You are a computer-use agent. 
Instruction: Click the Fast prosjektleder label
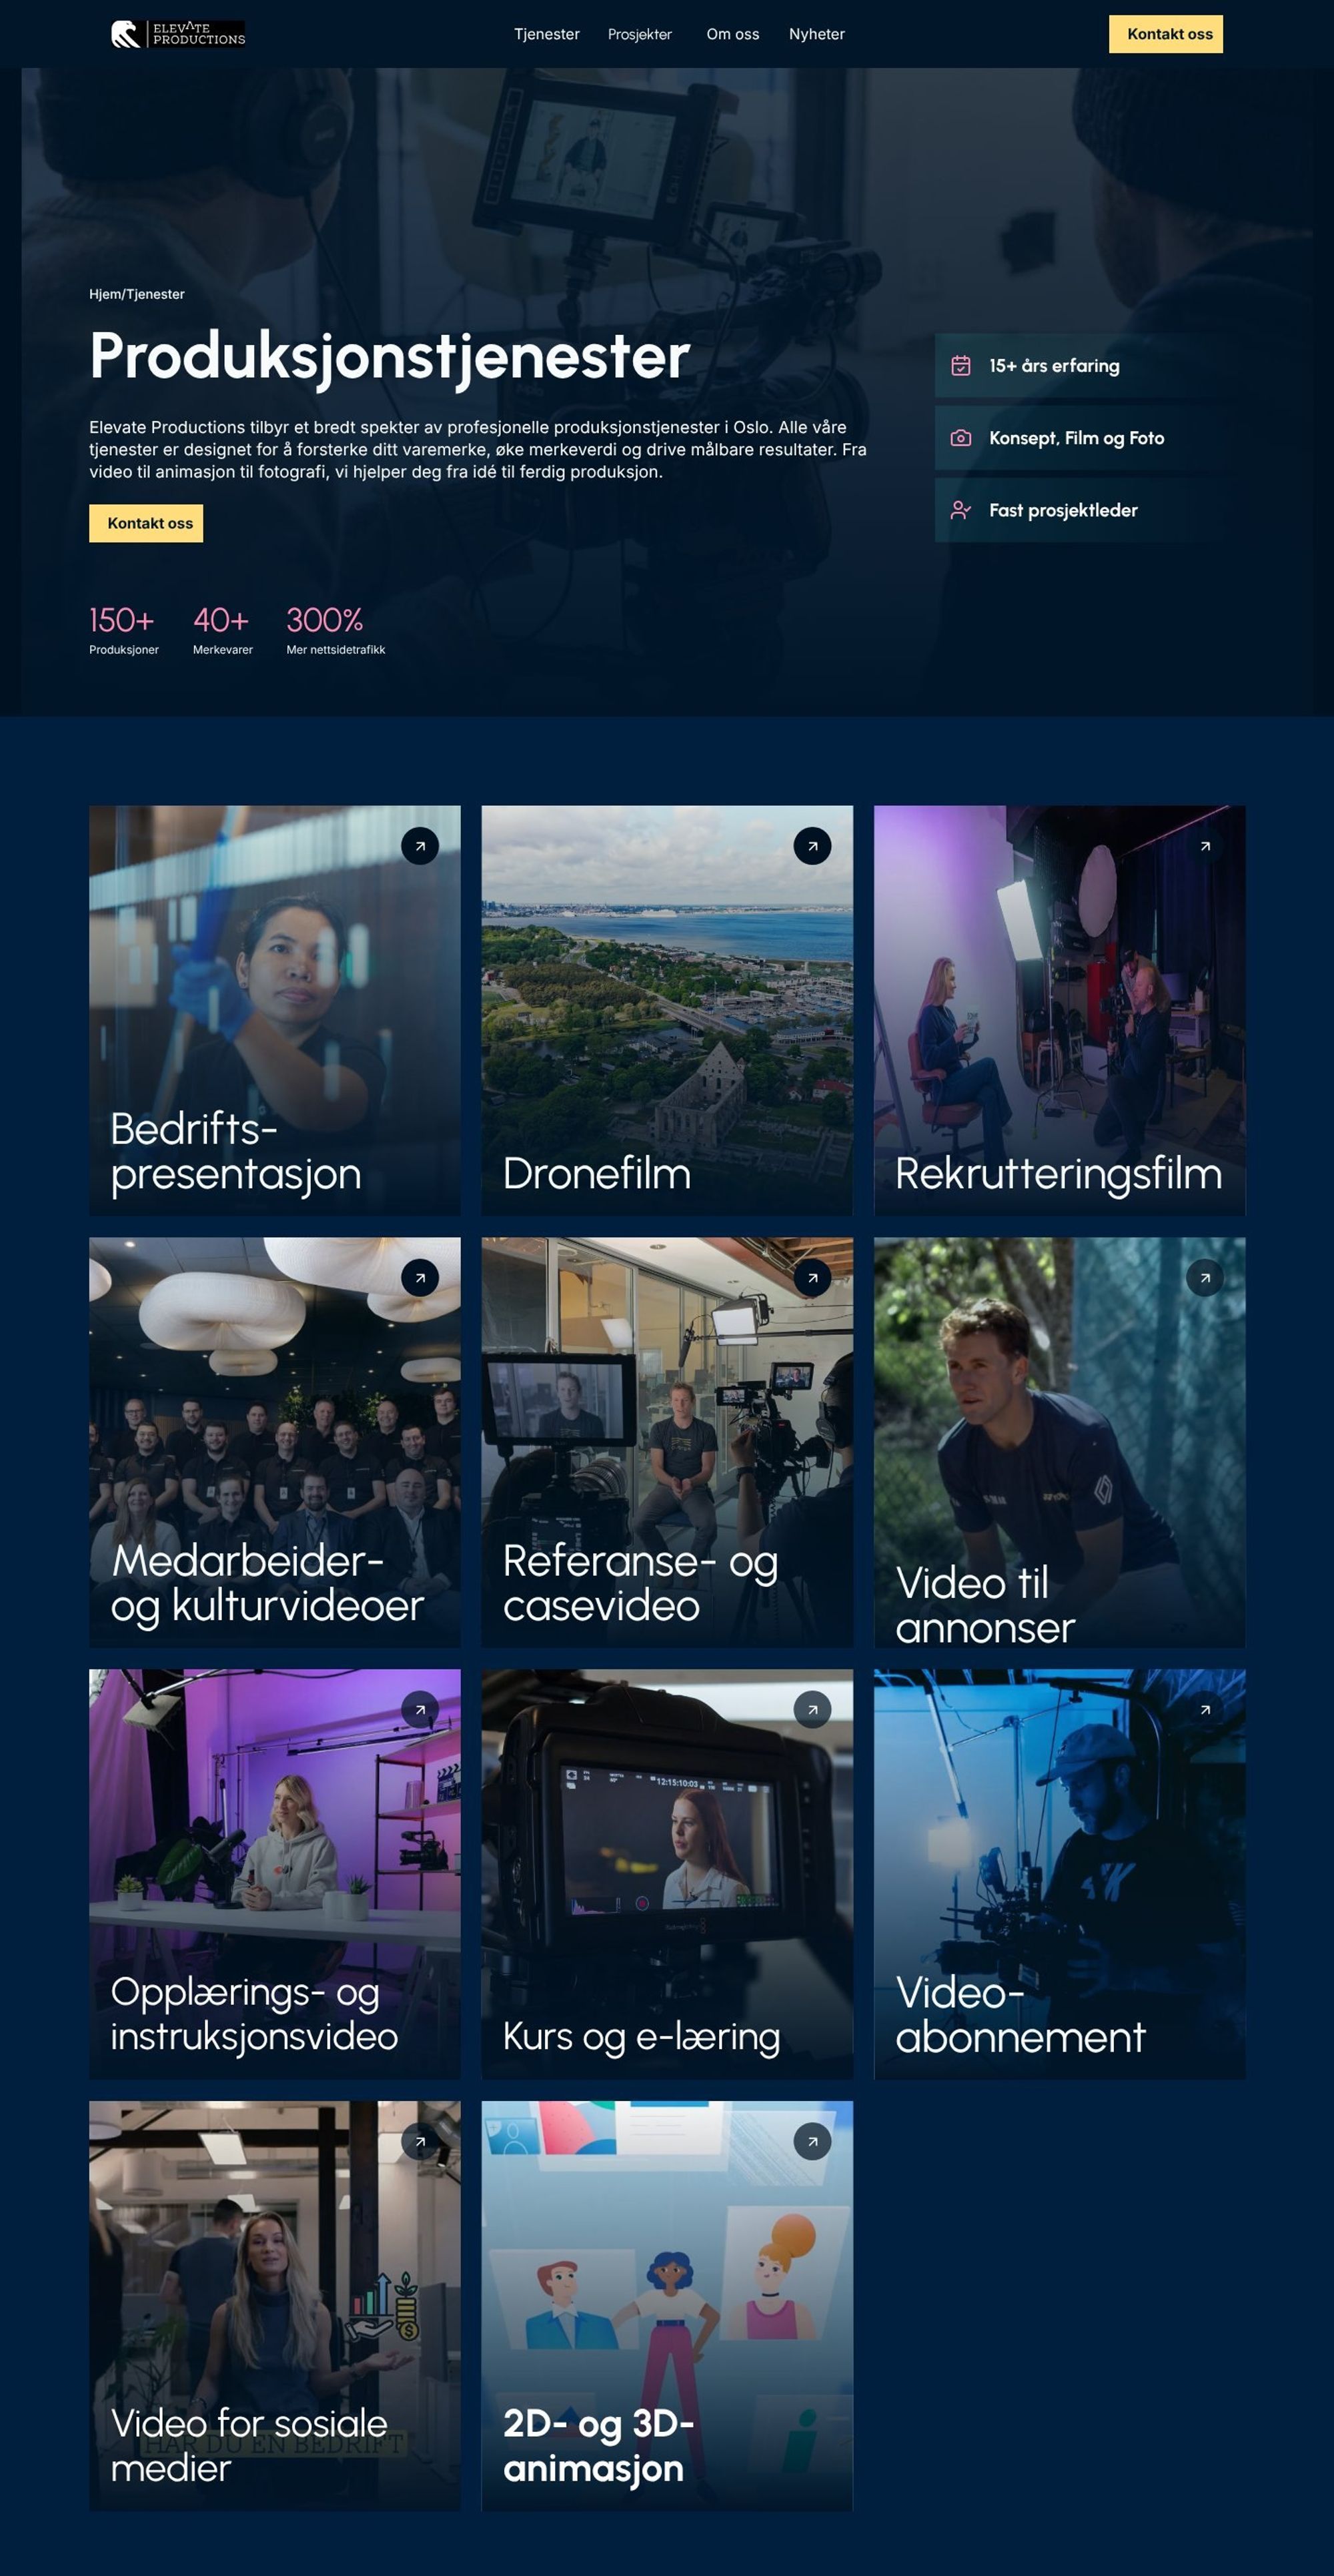point(1063,510)
